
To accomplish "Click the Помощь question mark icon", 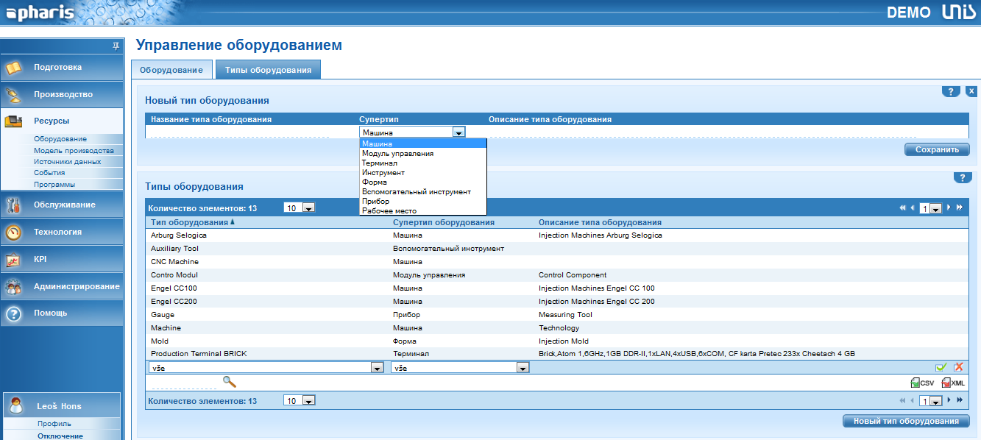I will click(14, 314).
